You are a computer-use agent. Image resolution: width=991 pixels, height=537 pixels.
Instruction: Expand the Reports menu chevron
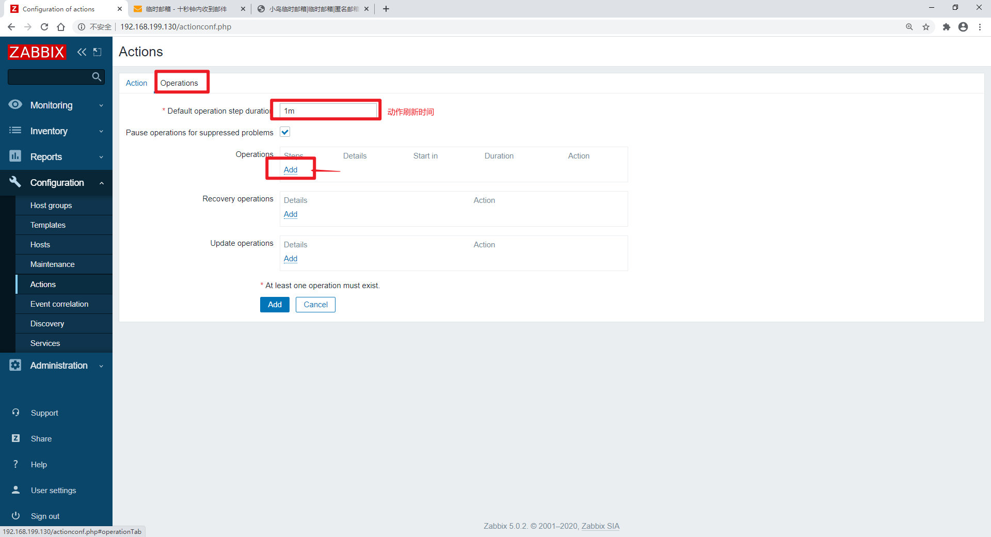click(x=101, y=157)
